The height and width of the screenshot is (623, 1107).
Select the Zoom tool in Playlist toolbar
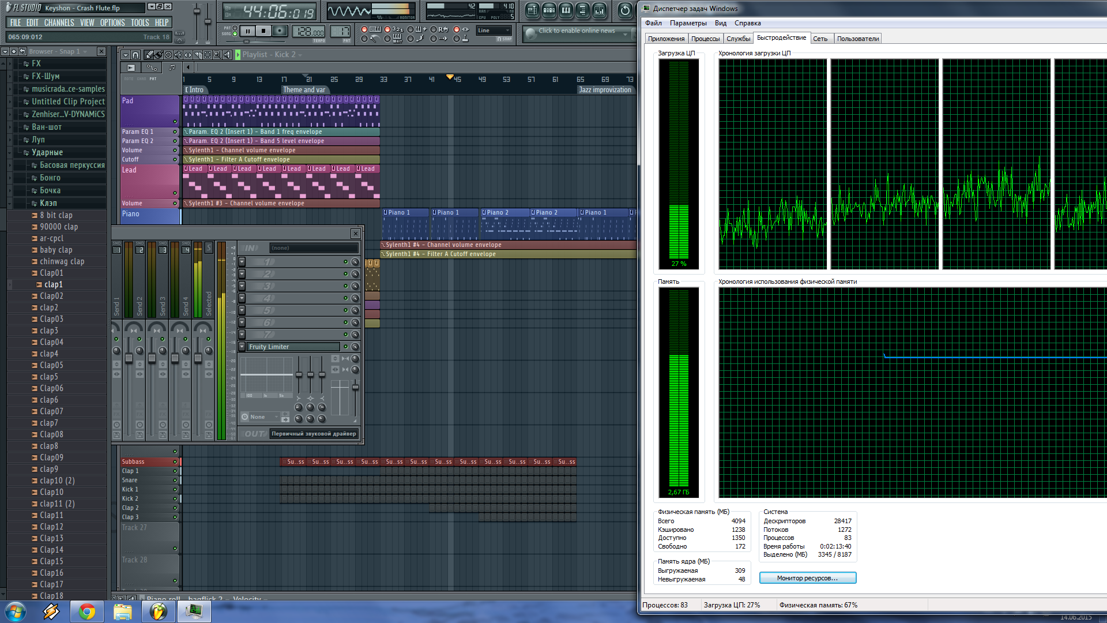[217, 55]
